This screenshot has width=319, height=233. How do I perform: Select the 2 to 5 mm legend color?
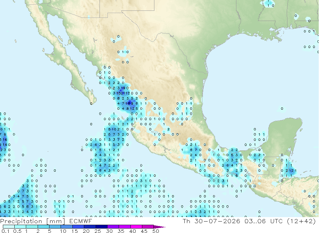click(x=43, y=227)
